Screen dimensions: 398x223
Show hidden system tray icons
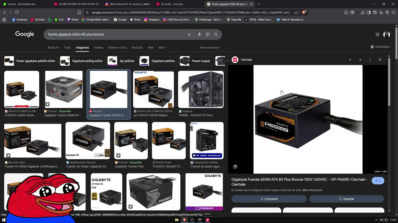pyautogui.click(x=377, y=220)
